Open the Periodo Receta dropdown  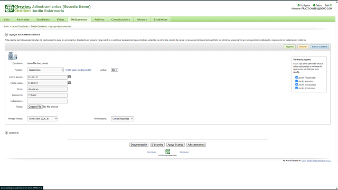pos(42,119)
